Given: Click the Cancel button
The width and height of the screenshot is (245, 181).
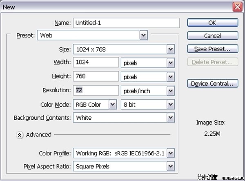Looking at the screenshot, I should [212, 36].
